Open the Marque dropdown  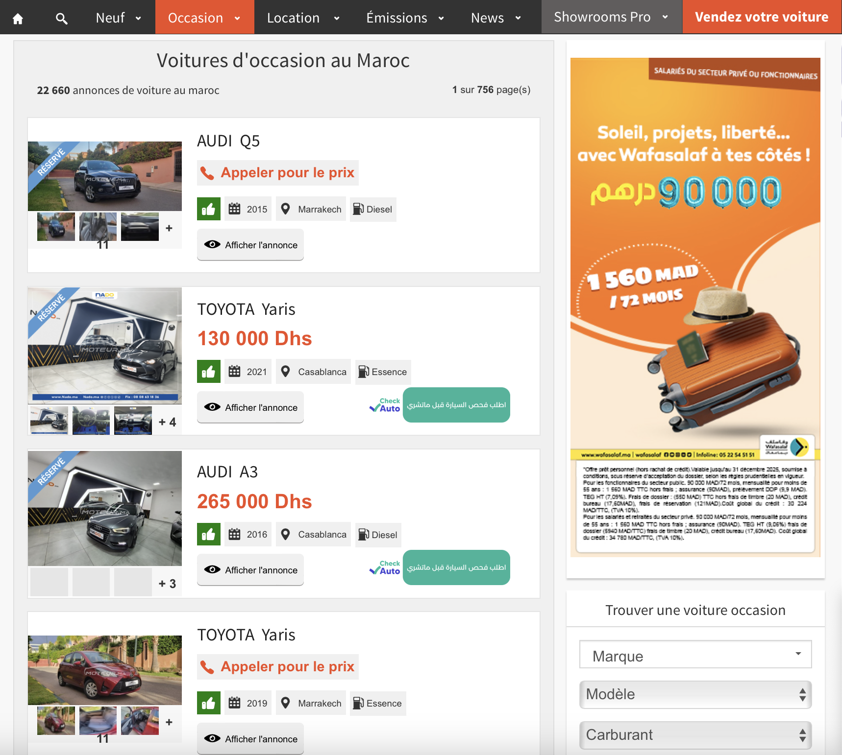coord(695,655)
